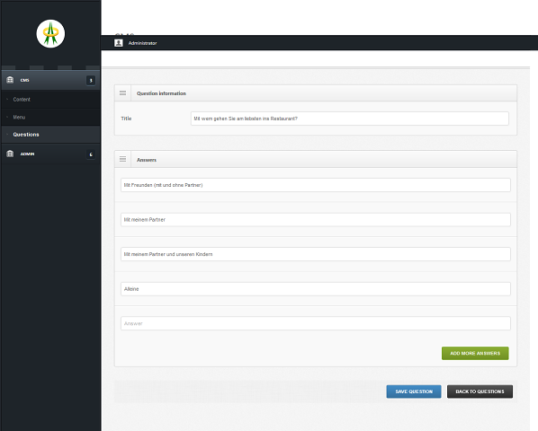Click the 'Mit meinem Partner' answer field
This screenshot has height=431, width=538.
(x=315, y=220)
